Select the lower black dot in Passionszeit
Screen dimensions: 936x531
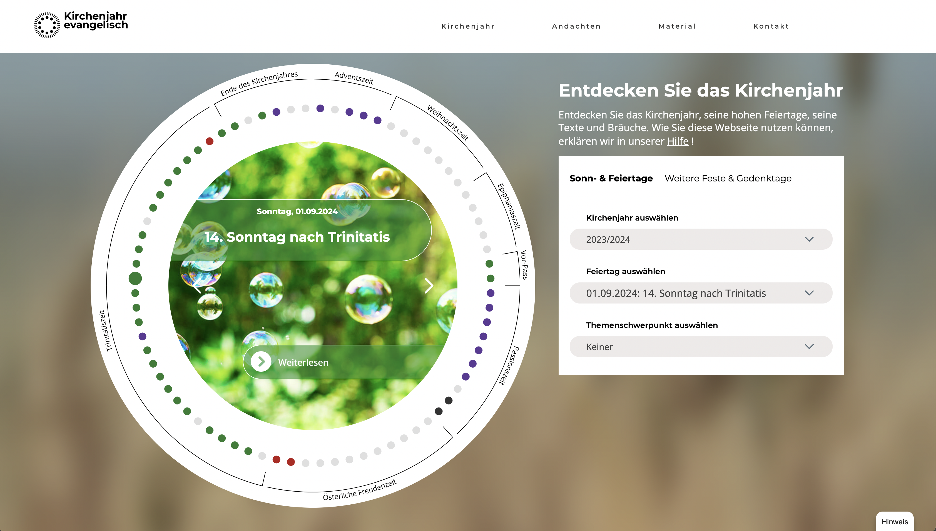(439, 411)
